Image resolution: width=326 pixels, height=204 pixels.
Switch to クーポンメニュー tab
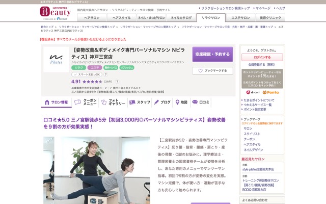click(x=86, y=102)
